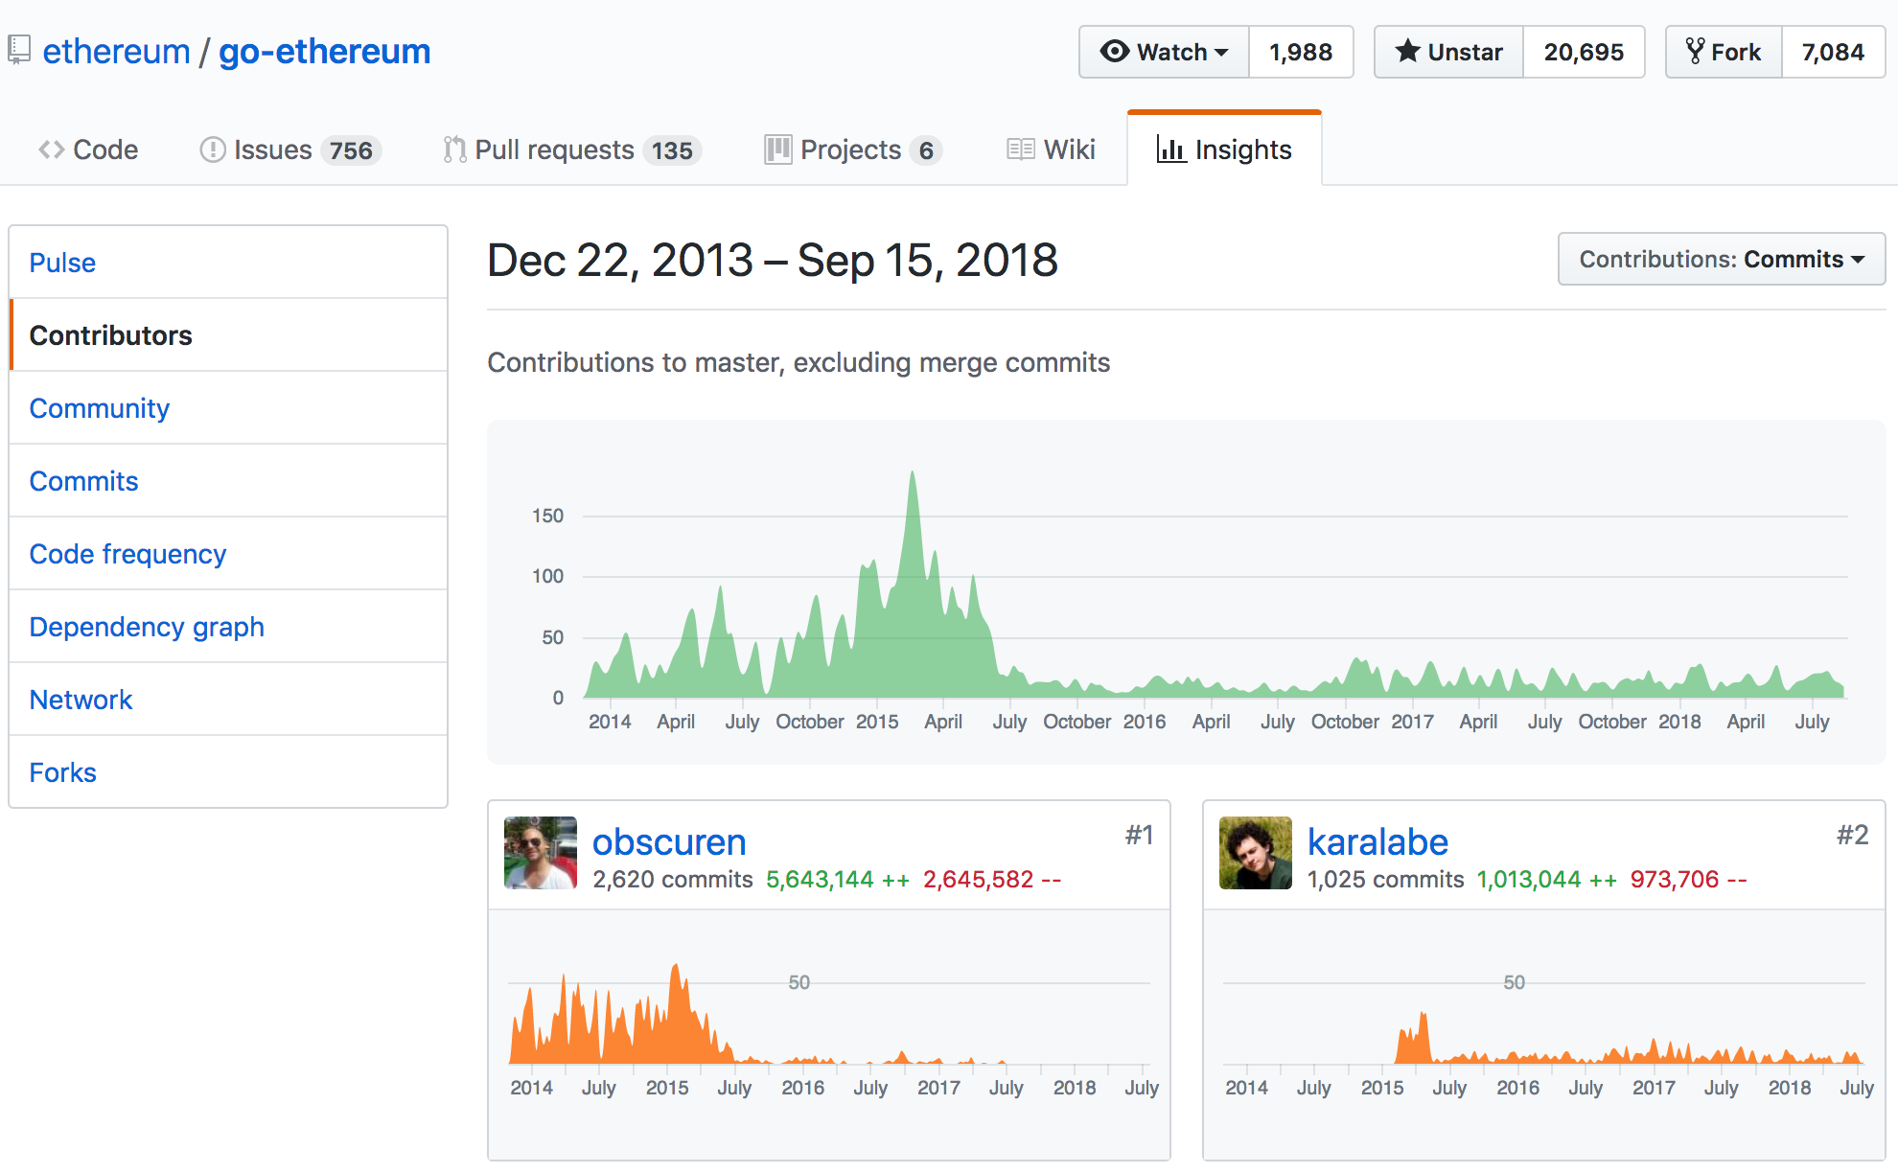This screenshot has width=1898, height=1173.
Task: Click the Projects board icon
Action: (x=778, y=149)
